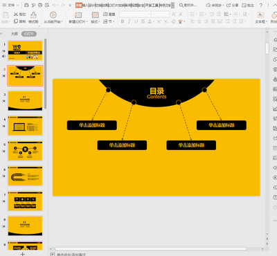Select the Format Painter (格式刷) brush
This screenshot has height=256, width=277.
[x=33, y=15]
